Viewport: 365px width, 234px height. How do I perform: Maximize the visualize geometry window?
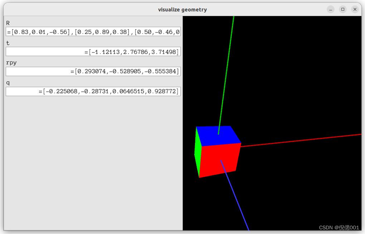point(343,9)
